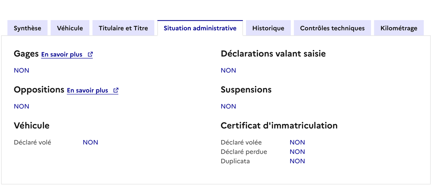Screen dimensions: 431x190
Task: Switch to the Véhicule tab
Action: tap(70, 28)
